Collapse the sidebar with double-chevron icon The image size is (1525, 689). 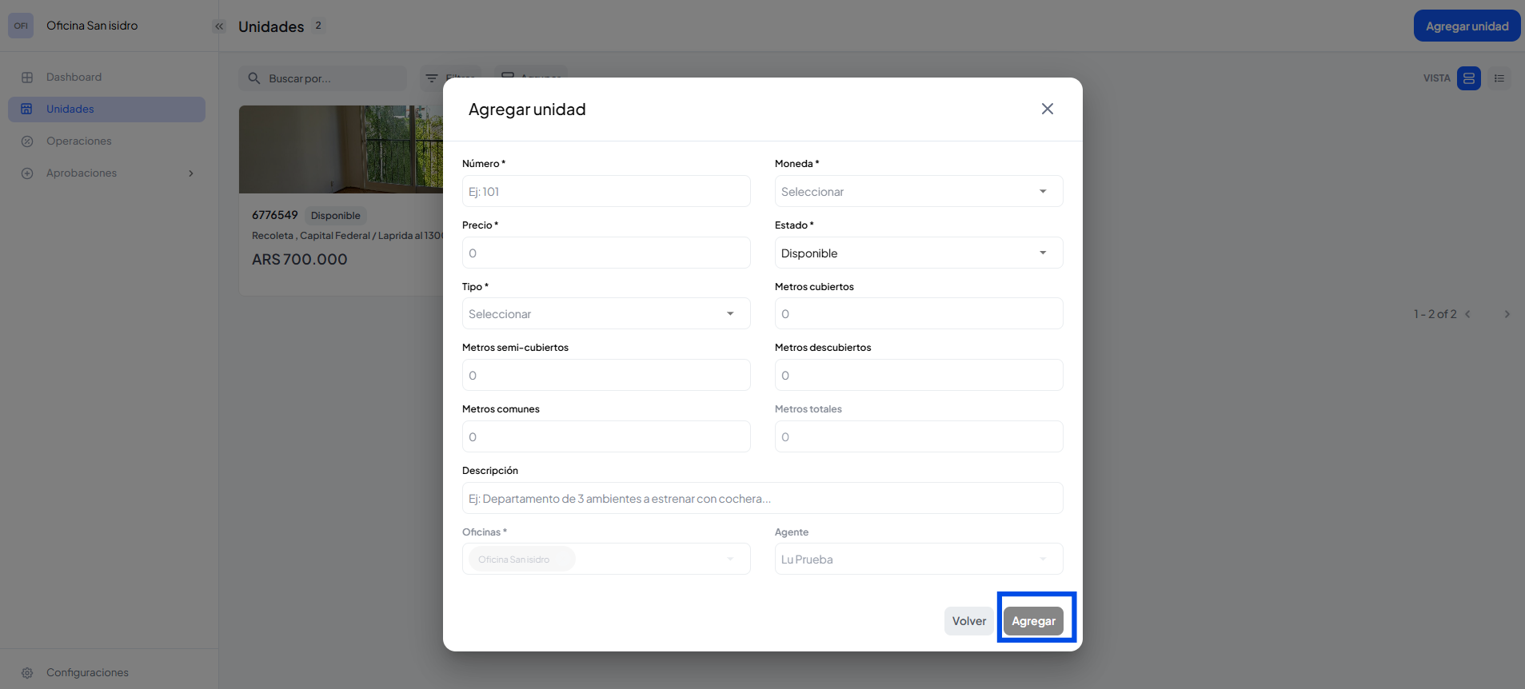[219, 26]
